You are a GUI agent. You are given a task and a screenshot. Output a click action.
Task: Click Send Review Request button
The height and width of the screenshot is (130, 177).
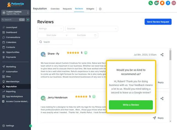(x=158, y=22)
